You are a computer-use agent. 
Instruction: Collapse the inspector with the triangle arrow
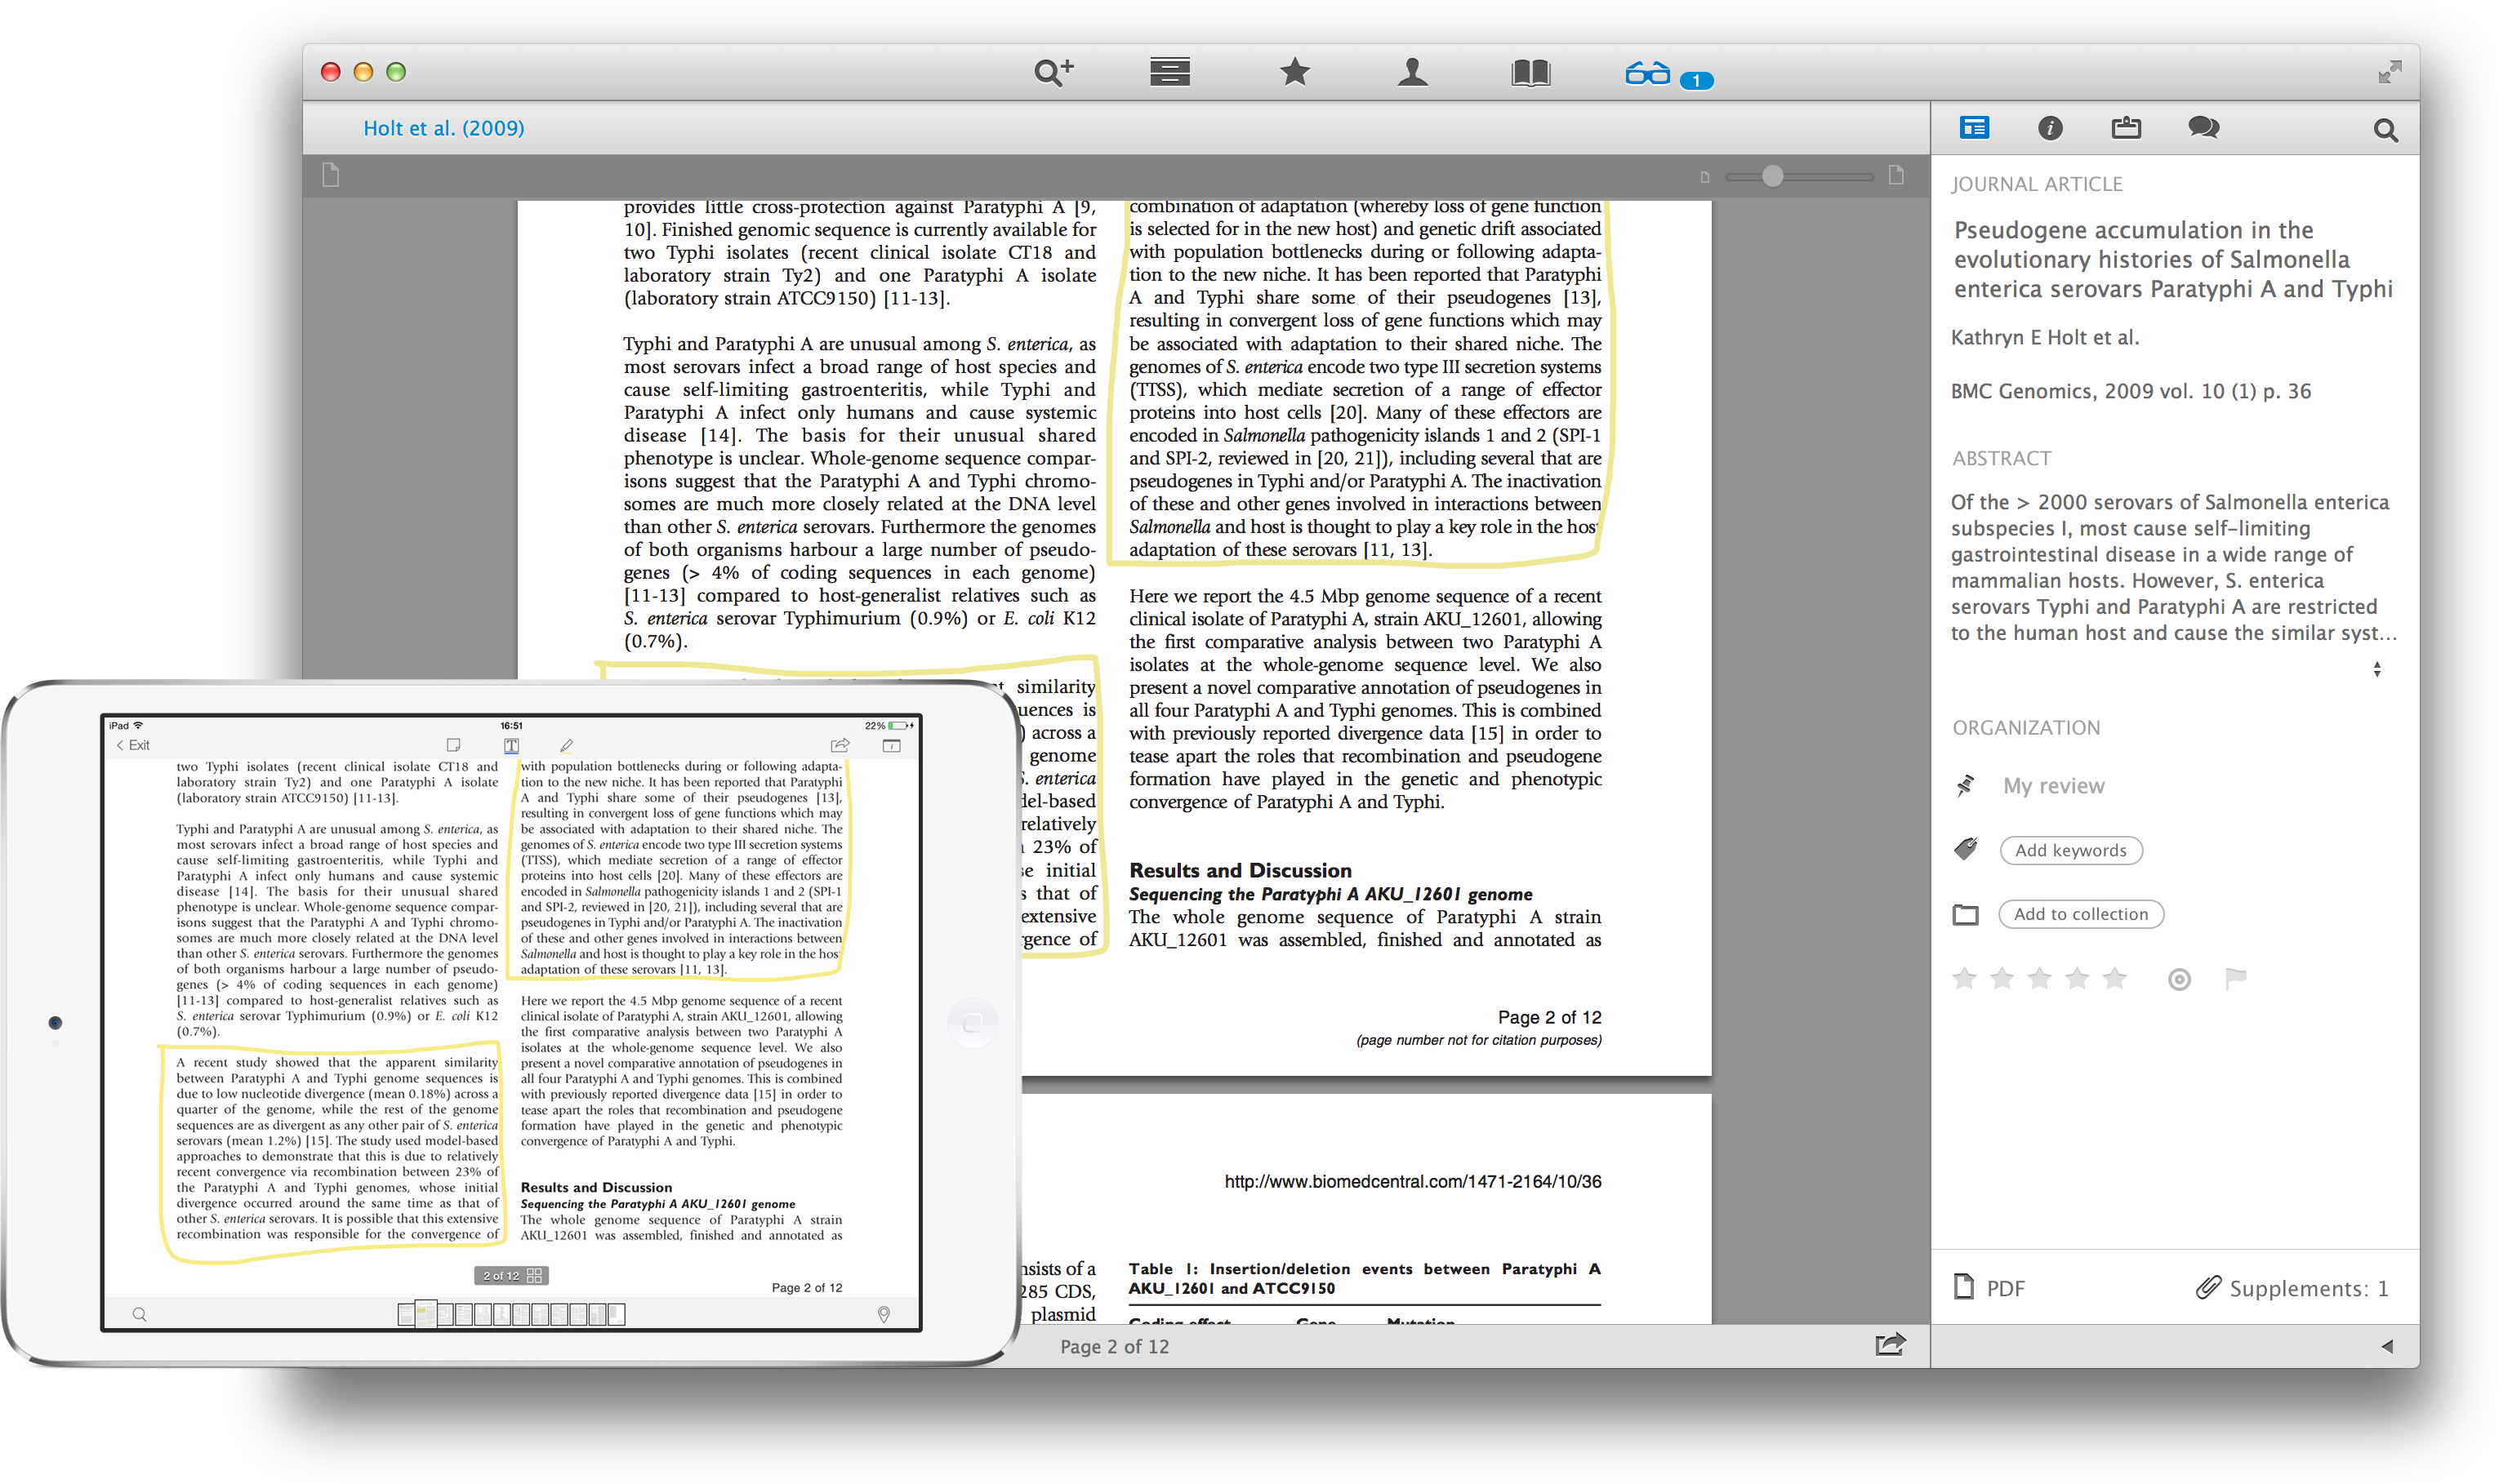(2386, 1345)
